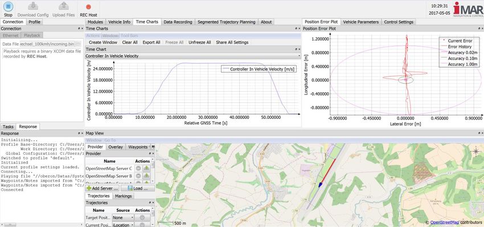Viewport: 484px width, 227px height.
Task: Click the Provider list vertical scrollbar
Action: click(153, 171)
